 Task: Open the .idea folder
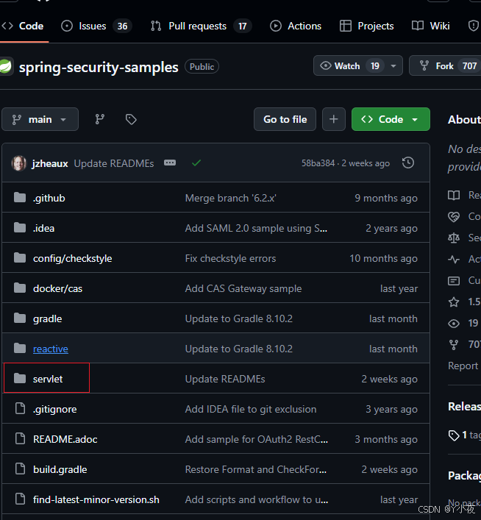pyautogui.click(x=44, y=228)
